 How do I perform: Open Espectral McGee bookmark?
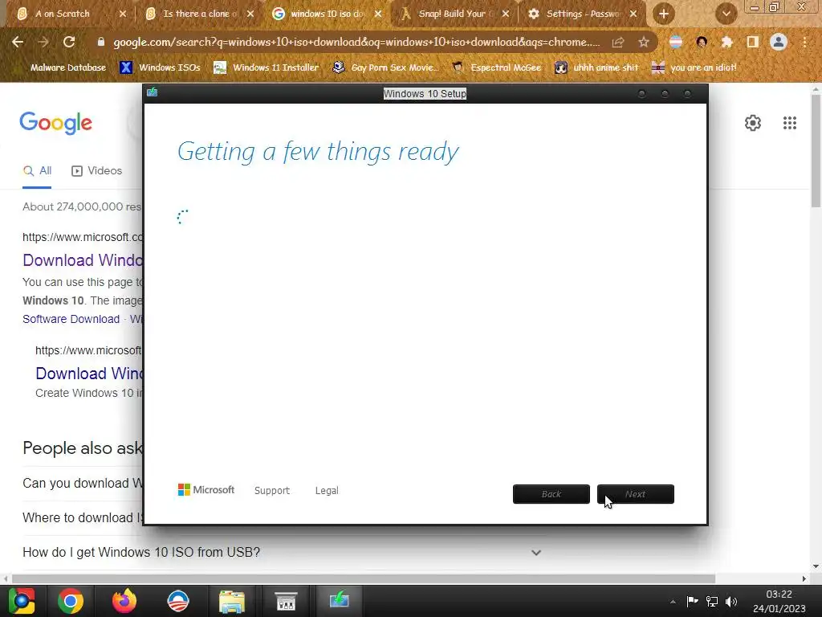[497, 67]
